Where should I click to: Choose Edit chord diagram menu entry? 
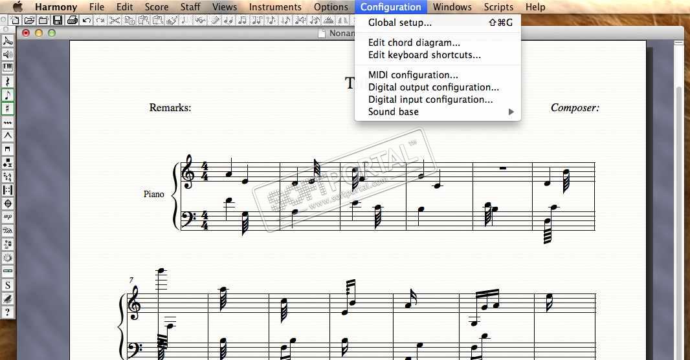[x=438, y=43]
